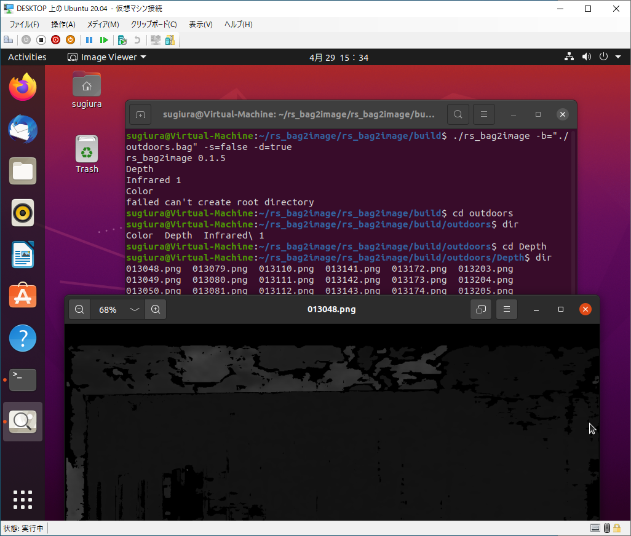Resume the VM with the green play icon

105,40
